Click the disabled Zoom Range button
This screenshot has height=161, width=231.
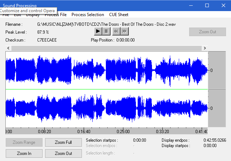[24, 142]
